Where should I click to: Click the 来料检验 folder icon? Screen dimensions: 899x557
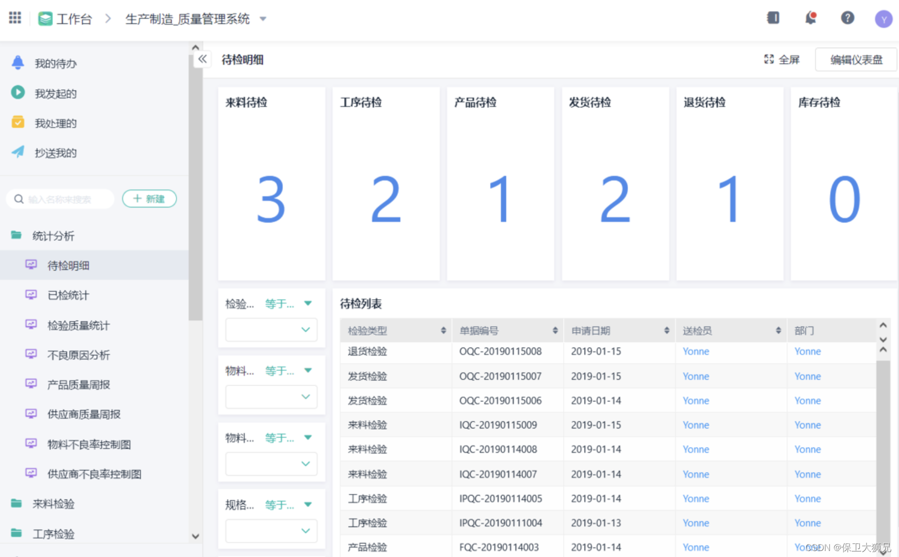click(x=16, y=503)
